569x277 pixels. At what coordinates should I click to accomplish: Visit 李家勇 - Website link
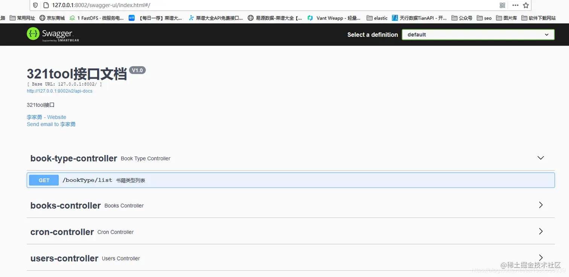(46, 117)
